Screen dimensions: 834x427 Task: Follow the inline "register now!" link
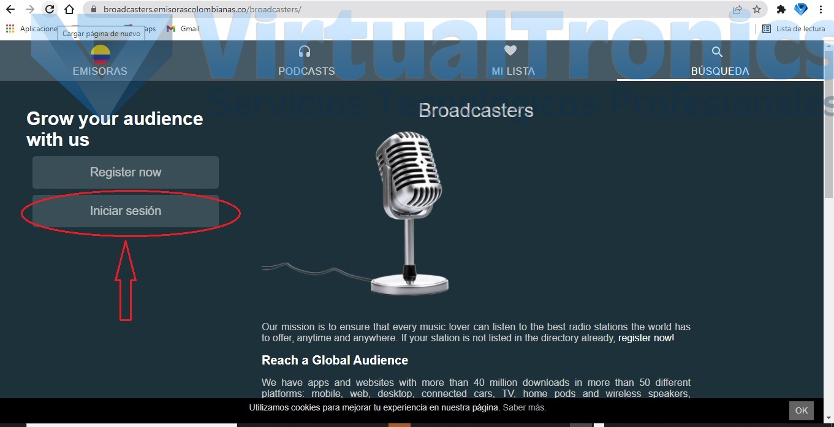tap(646, 338)
